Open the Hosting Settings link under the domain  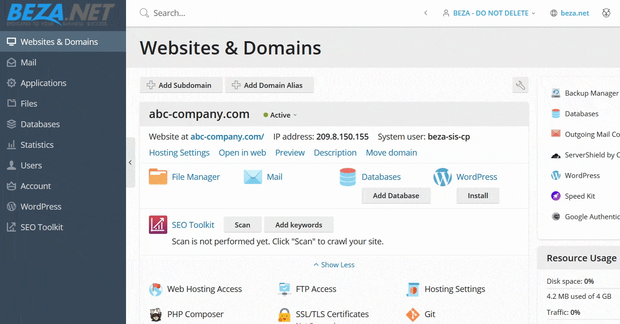click(x=179, y=153)
